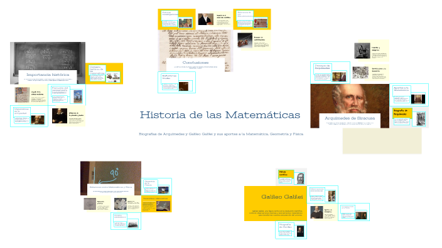Open the 'Futuras investigaciones' subtopic
Screen dimensions: 442x248
click(176, 19)
